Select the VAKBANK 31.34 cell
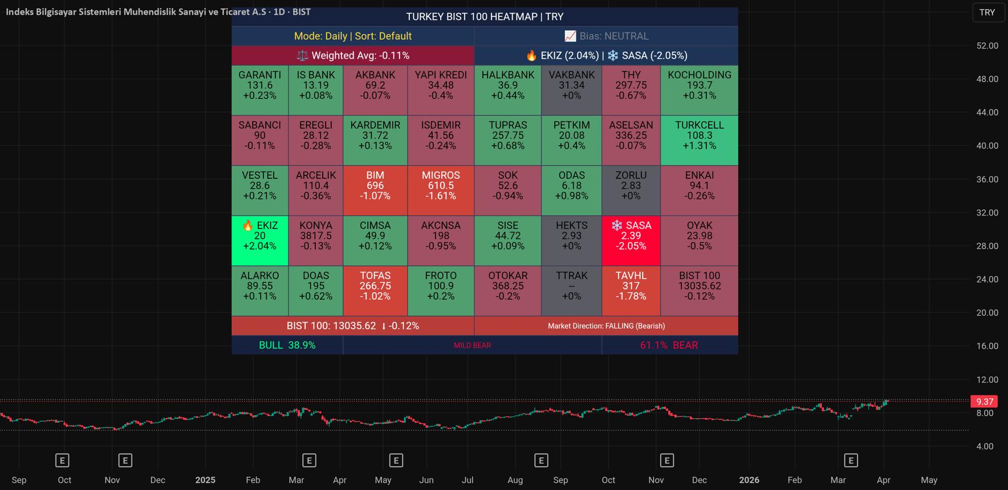Viewport: 1008px width, 490px height. coord(572,91)
